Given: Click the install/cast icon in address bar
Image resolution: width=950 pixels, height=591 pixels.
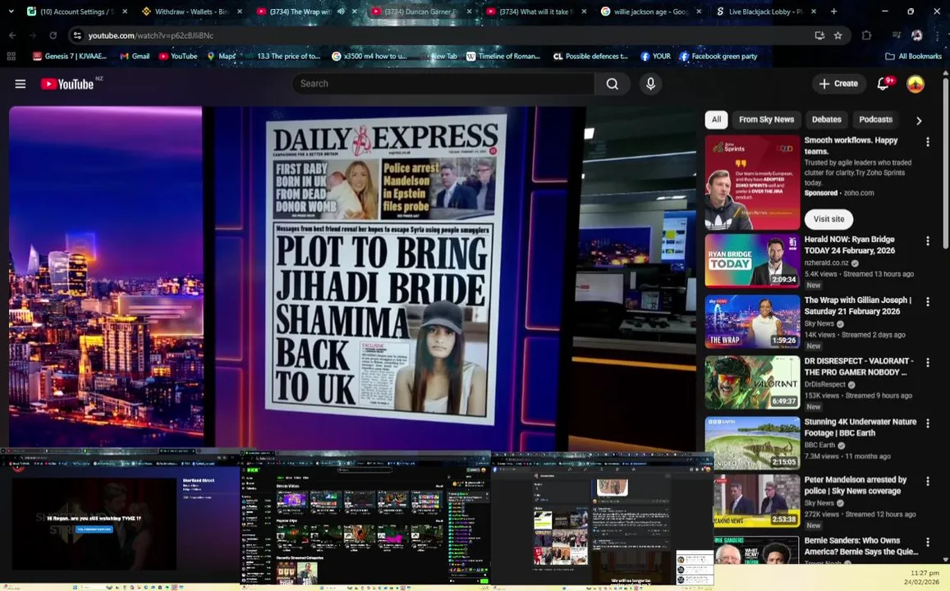Looking at the screenshot, I should [x=819, y=36].
